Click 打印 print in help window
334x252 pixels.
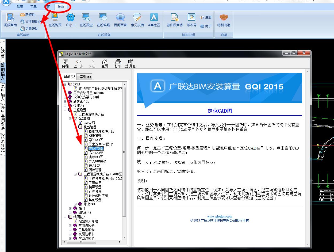[x=118, y=64]
